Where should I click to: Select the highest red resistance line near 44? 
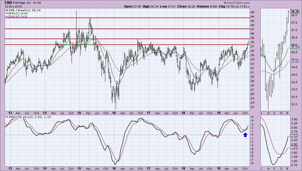point(127,18)
